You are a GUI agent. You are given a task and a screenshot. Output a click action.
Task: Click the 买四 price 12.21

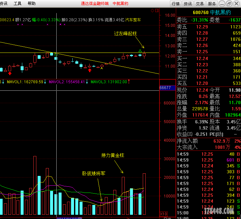click(202, 77)
